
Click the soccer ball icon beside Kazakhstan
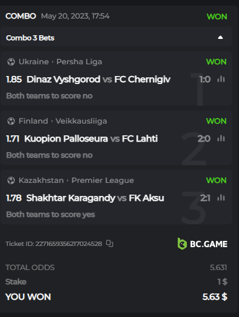[x=11, y=180]
